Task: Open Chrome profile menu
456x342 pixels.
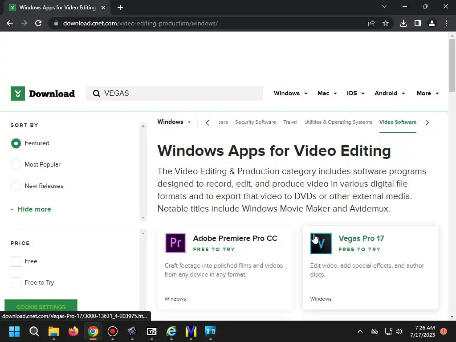Action: point(432,23)
